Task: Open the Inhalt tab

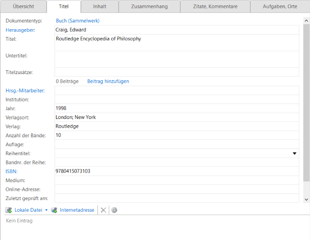Action: coord(100,7)
